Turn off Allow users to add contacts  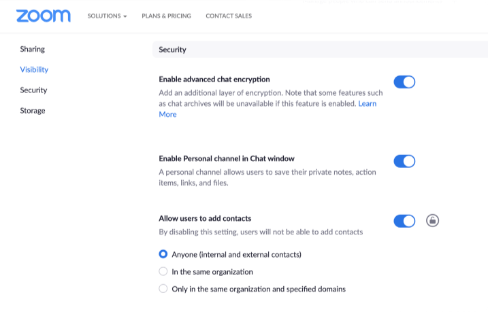point(404,221)
